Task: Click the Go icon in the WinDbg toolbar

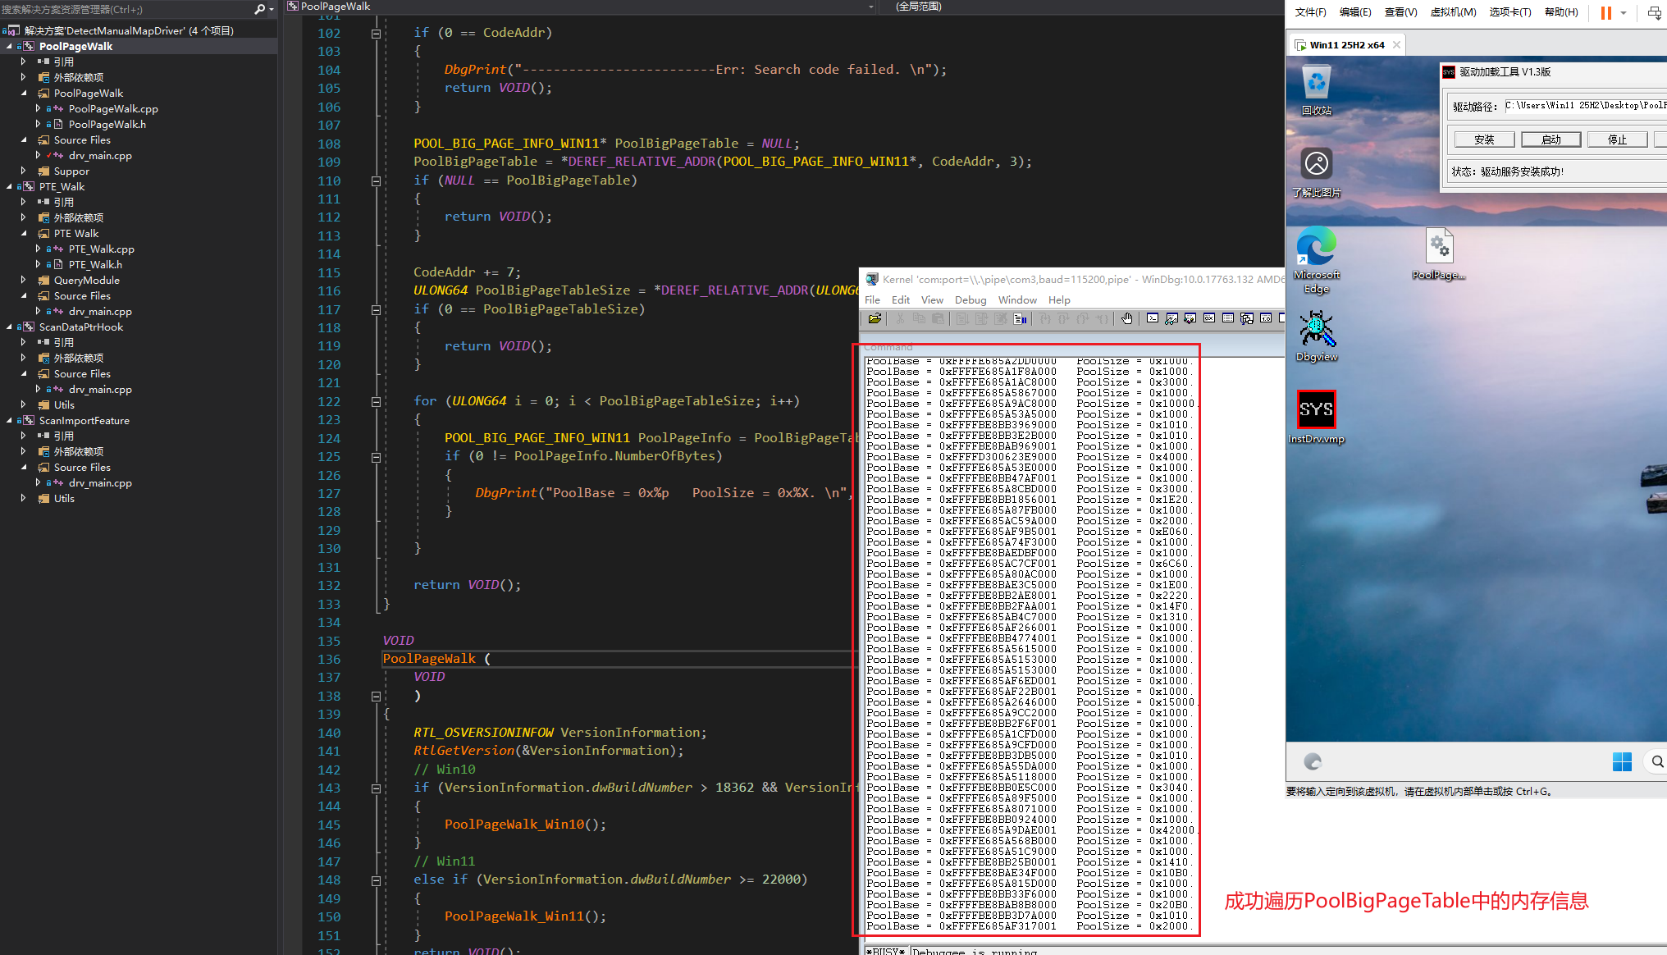Action: [x=963, y=318]
